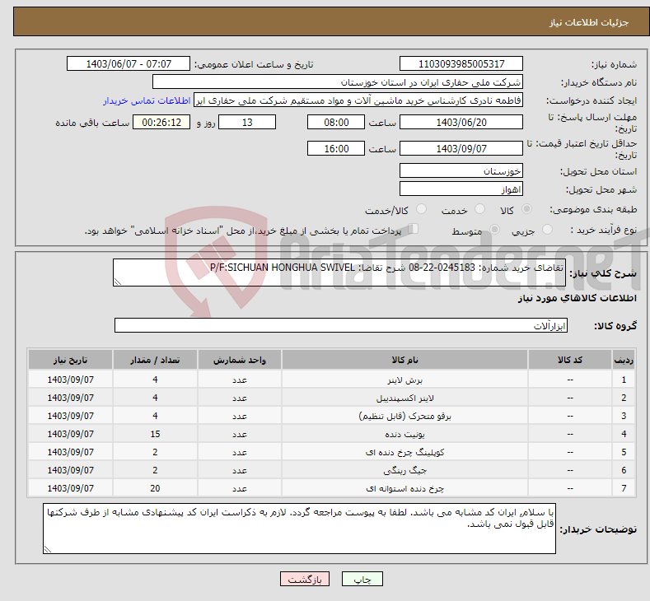Click the remaining days field 13
Viewport: 650px width, 601px height.
(247, 122)
